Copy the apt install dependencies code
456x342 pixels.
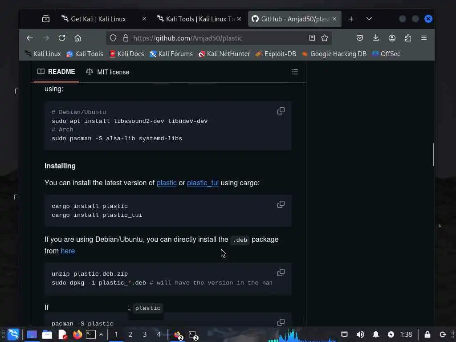point(281,111)
